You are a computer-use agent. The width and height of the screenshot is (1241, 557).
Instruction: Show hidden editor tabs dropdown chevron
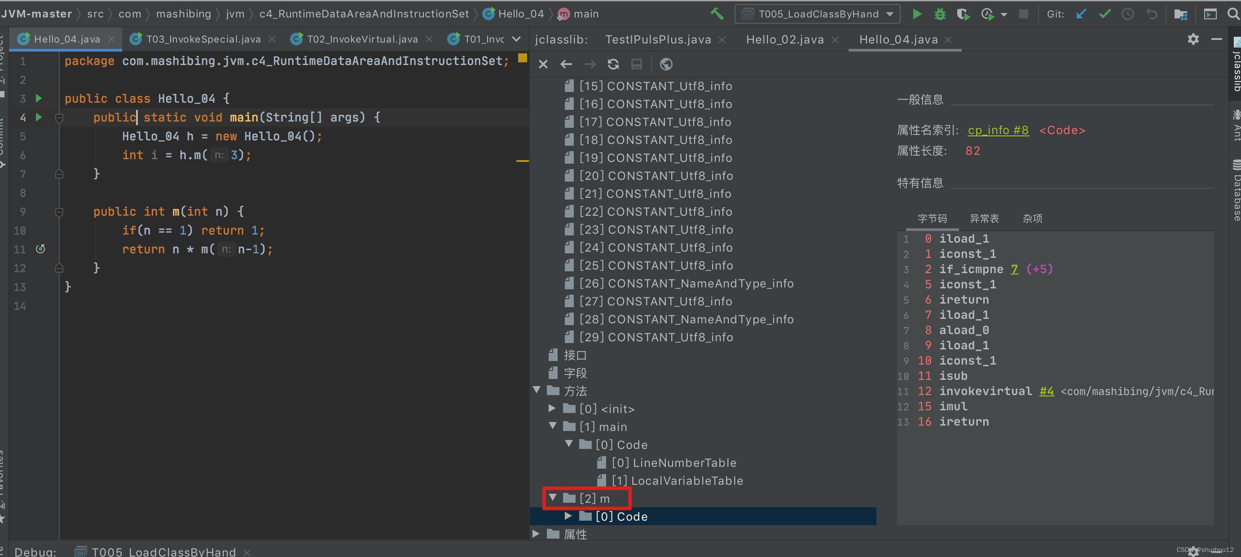click(516, 39)
